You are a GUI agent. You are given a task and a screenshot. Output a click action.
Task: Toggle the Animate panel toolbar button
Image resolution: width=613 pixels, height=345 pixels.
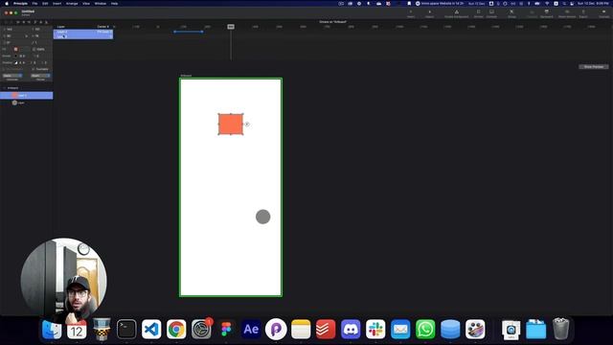click(x=491, y=13)
